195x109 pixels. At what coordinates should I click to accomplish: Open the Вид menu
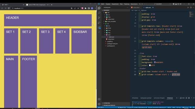point(121,4)
